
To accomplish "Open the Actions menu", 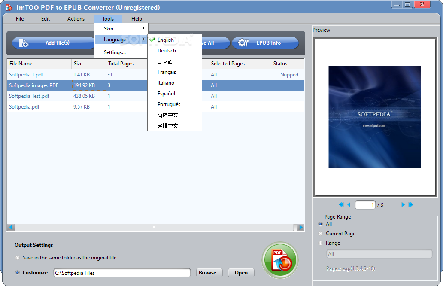I will [76, 19].
